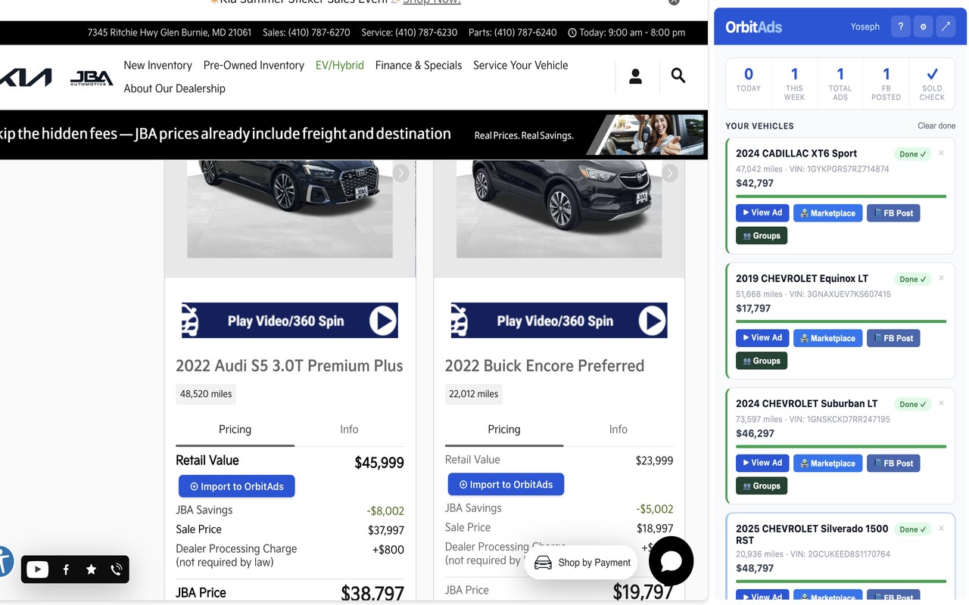Open OrbitAds help question mark icon

point(900,26)
